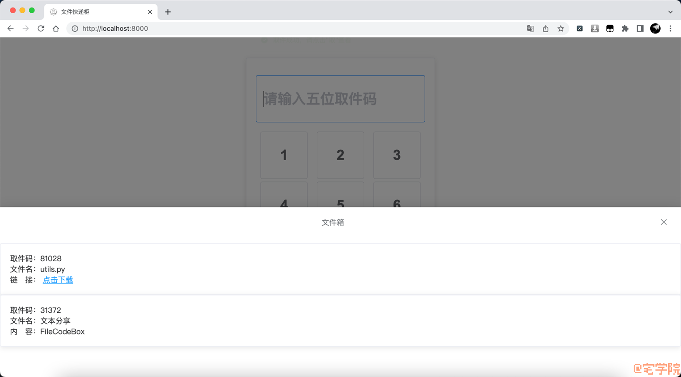Bookmark this page with the star
681x377 pixels.
point(560,28)
